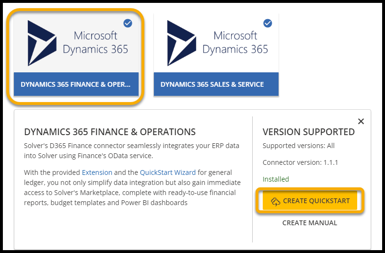Click the Solver's D365 Finance connector description paragraph

click(131, 150)
